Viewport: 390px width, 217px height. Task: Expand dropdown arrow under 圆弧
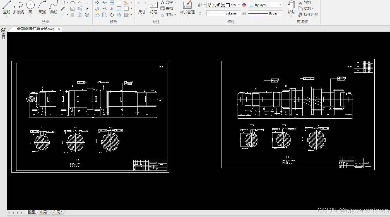click(42, 16)
